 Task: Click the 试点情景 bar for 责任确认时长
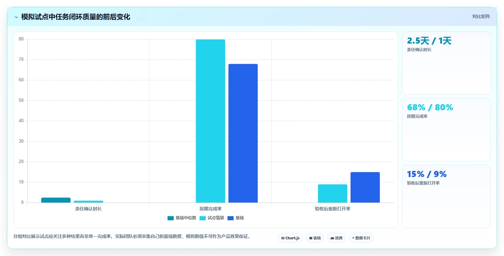click(89, 202)
